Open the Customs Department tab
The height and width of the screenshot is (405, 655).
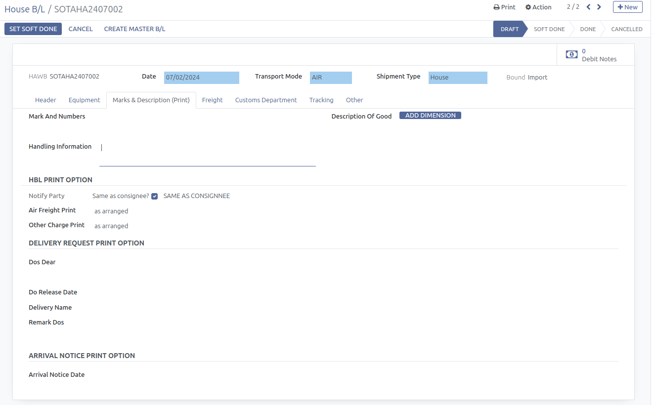point(266,100)
